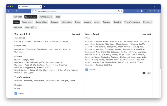Image resolution: width=167 pixels, height=106 pixels.
Task: Click the Items heading in Beast Feast
Action: point(88,38)
